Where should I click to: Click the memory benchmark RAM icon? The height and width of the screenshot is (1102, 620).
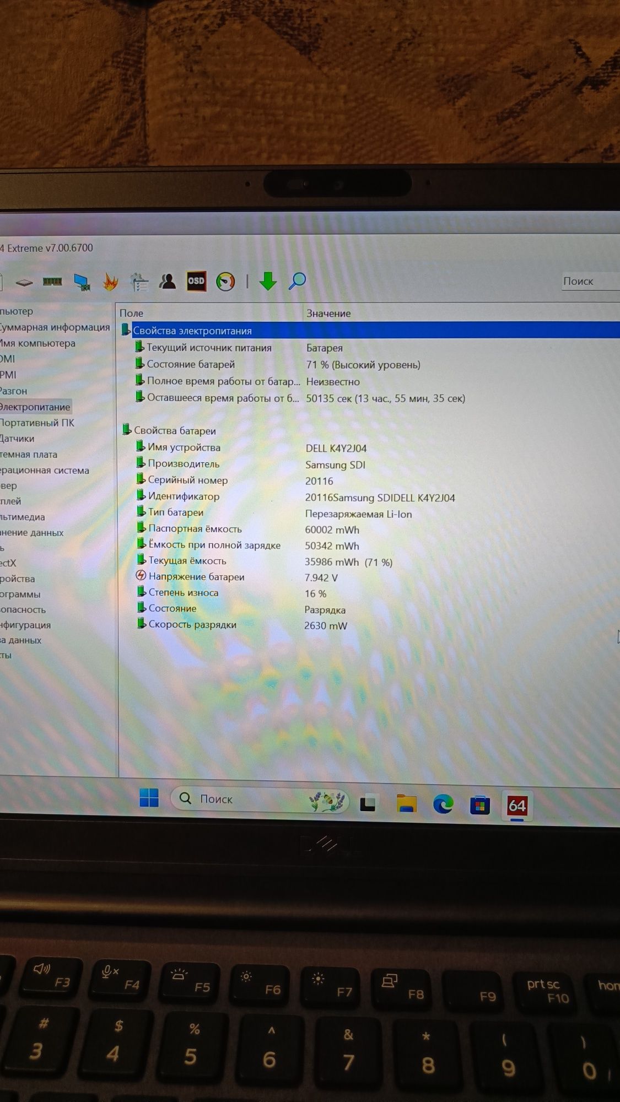tap(52, 282)
